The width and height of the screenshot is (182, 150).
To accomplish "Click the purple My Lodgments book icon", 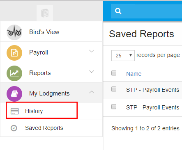I will coord(14,94).
